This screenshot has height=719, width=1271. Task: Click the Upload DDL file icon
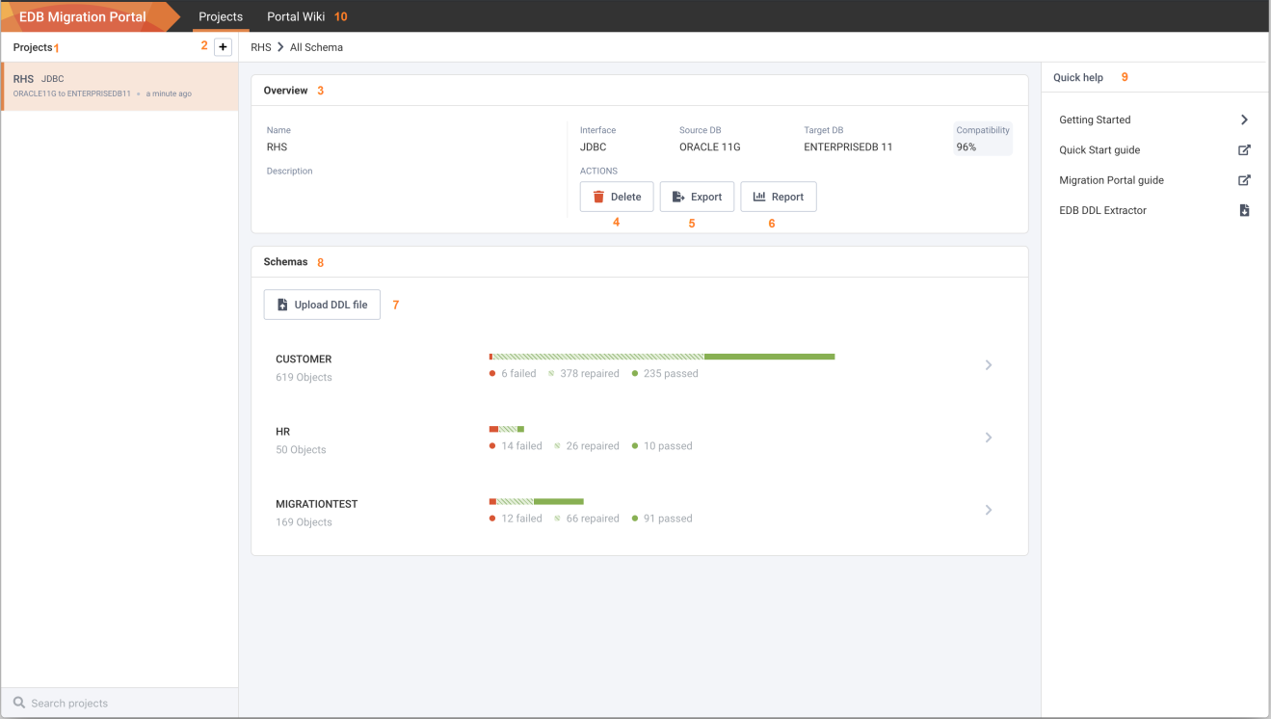tap(282, 305)
